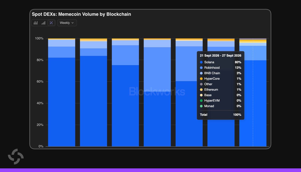Screen dimensions: 301x172
Task: Click the Robinhood label in tooltip
Action: [x=212, y=68]
